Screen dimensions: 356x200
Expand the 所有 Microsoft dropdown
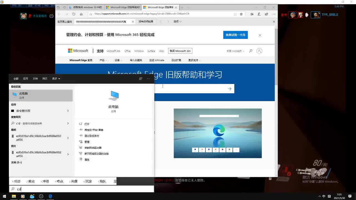[235, 51]
